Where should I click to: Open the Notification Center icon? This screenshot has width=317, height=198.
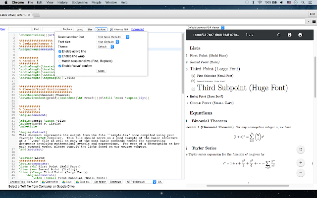click(310, 2)
